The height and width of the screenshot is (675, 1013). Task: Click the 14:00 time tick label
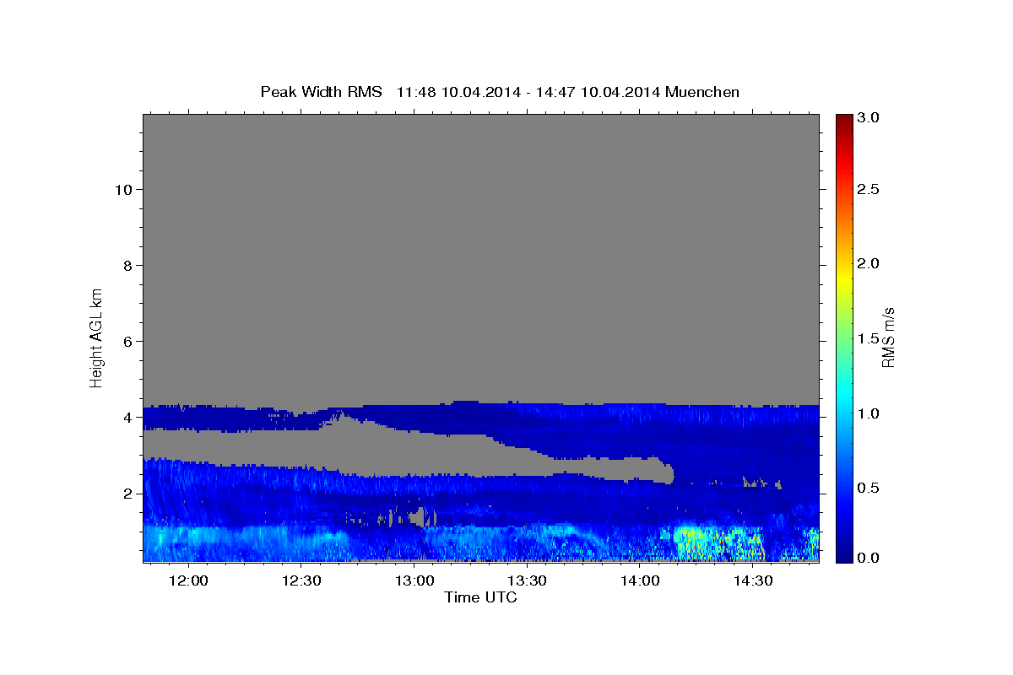640,581
